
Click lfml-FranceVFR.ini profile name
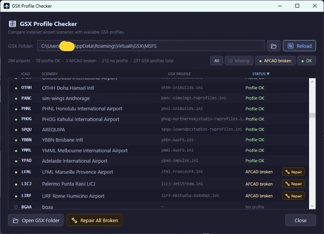(x=182, y=172)
